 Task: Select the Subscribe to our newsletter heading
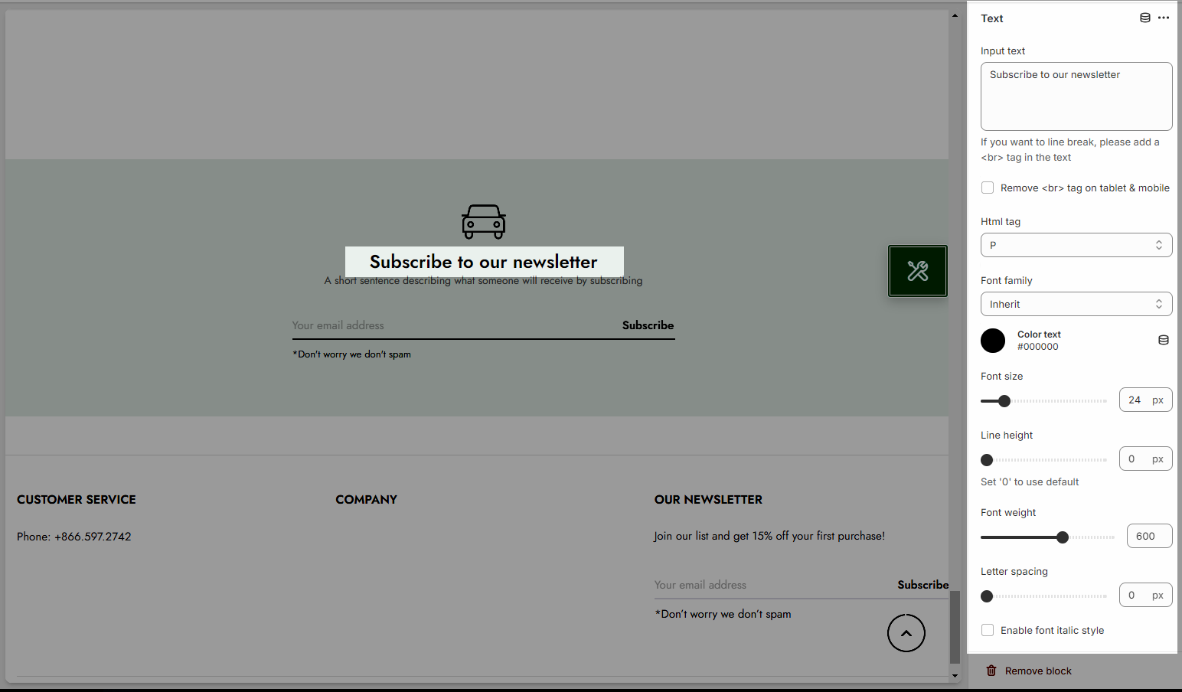click(x=484, y=262)
